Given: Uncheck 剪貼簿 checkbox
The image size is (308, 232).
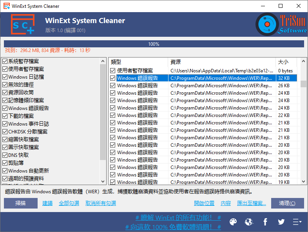Looking at the screenshot, I should click(x=5, y=163).
